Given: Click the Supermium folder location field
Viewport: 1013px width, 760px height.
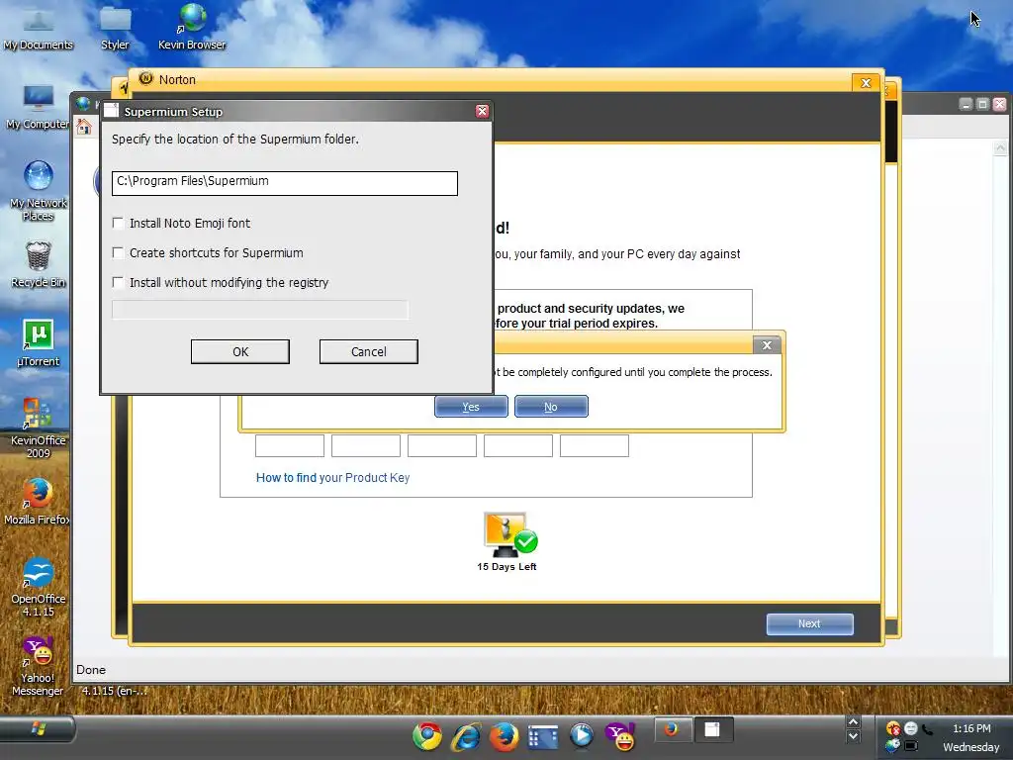Looking at the screenshot, I should coord(285,183).
